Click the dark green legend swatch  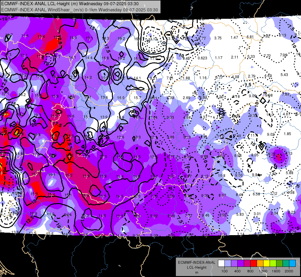(279, 263)
